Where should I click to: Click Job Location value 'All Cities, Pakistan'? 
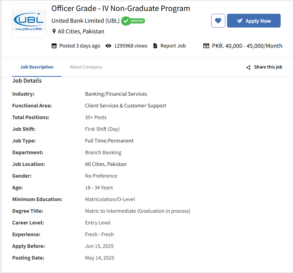click(106, 164)
